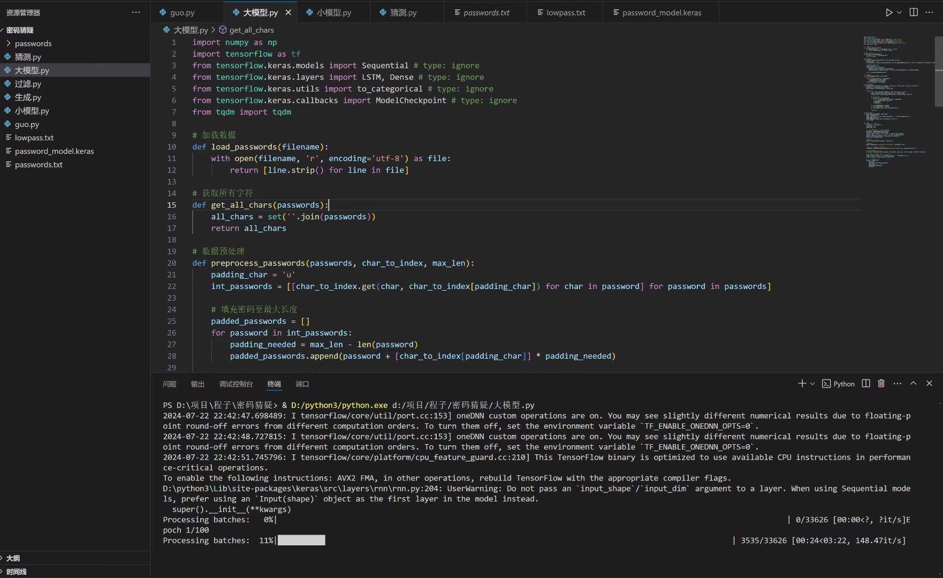The height and width of the screenshot is (578, 943).
Task: Open 猜测.py in the explorer
Action: coord(75,57)
